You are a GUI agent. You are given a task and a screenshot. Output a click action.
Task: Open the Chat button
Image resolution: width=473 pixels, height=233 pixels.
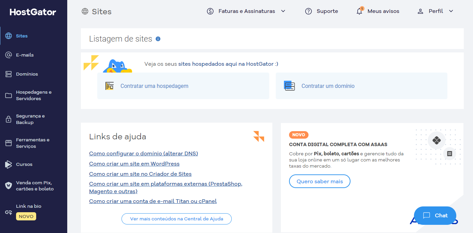(435, 216)
